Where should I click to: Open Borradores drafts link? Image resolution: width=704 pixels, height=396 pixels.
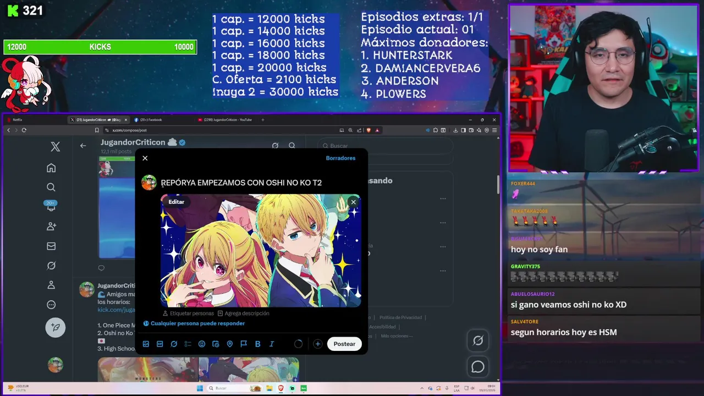(x=340, y=158)
